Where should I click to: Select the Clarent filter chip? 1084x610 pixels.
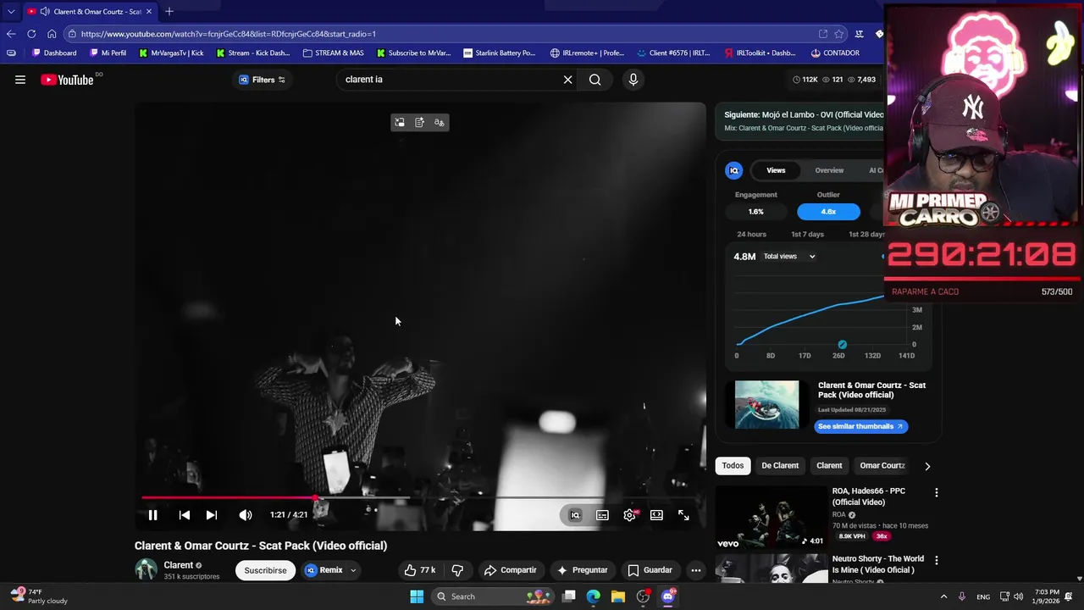(829, 465)
